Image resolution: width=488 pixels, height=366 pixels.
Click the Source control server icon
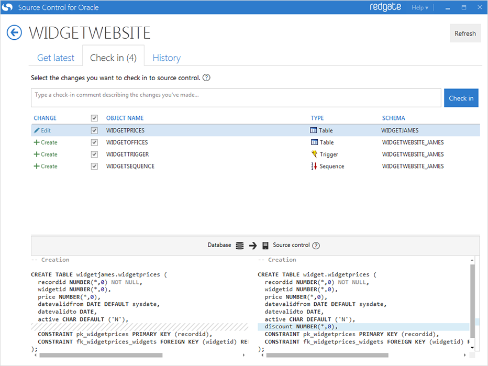(265, 246)
